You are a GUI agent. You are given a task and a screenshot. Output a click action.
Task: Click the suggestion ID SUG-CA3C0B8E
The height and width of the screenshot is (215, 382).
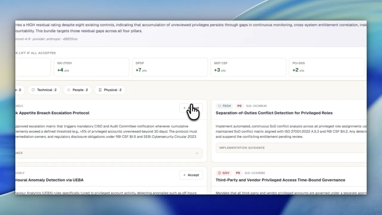tap(255, 173)
